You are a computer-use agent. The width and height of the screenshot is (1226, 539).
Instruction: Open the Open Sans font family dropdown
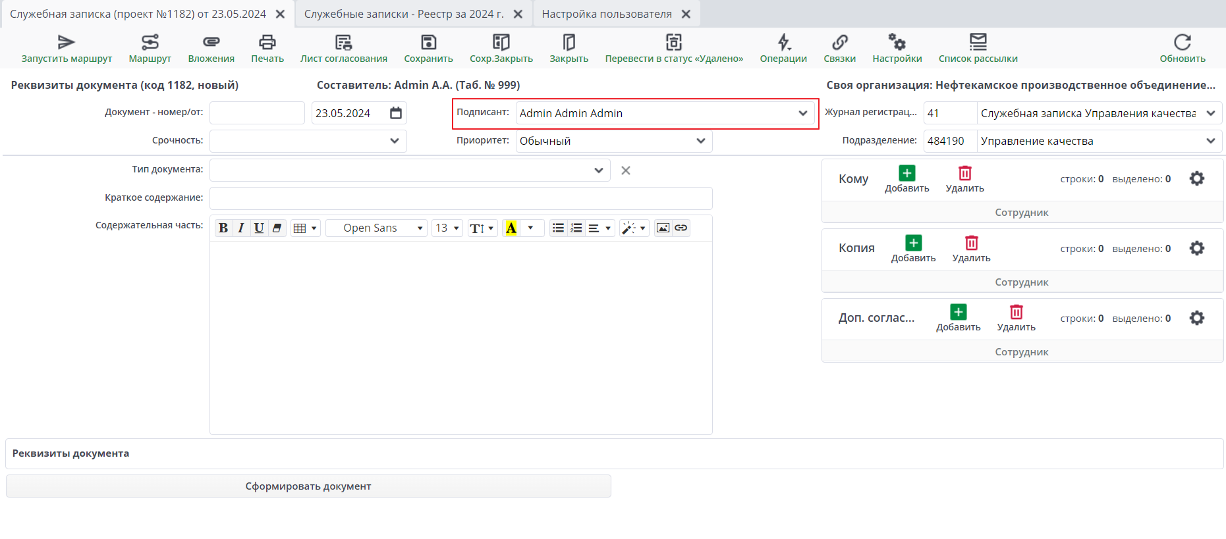[x=377, y=228]
